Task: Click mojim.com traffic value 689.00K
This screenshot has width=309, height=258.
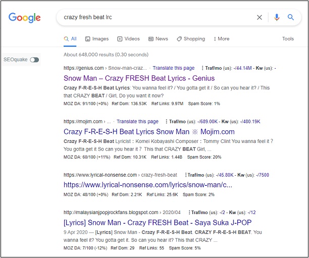Action: click(209, 121)
